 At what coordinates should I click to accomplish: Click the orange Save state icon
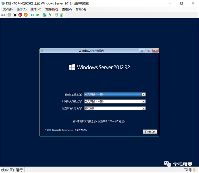26,15
